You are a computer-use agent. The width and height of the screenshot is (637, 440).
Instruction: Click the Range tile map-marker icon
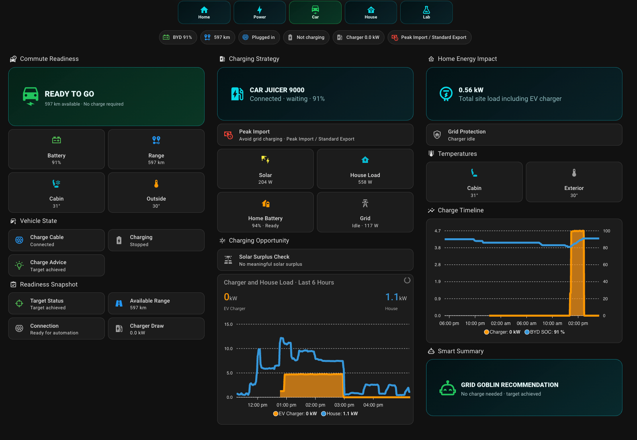click(156, 140)
